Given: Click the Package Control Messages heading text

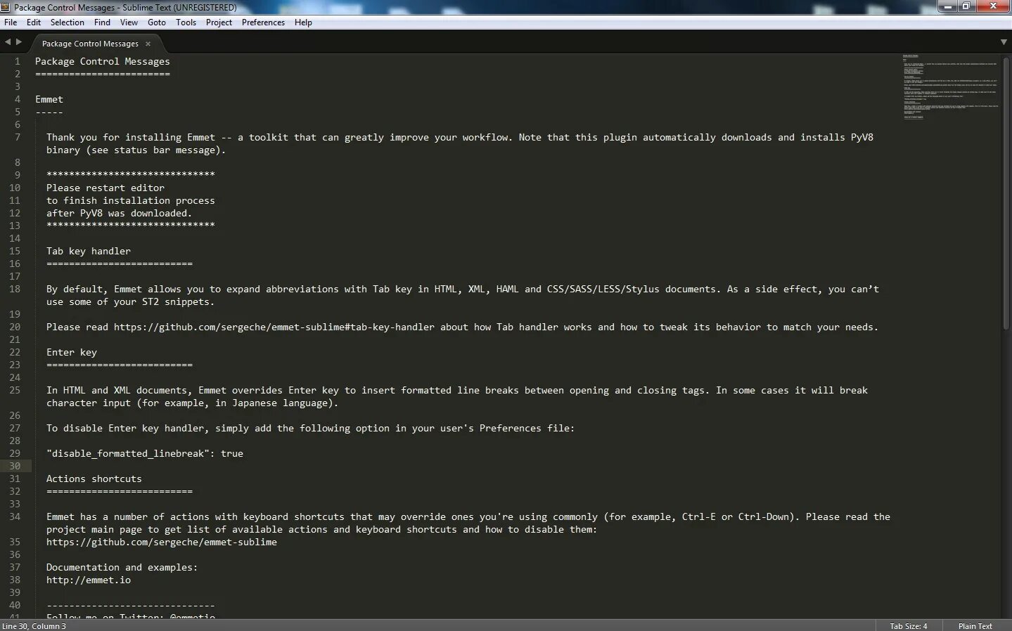Looking at the screenshot, I should (103, 61).
